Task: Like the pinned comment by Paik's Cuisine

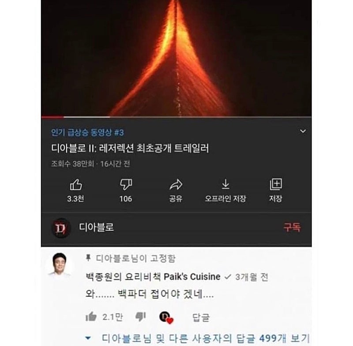Action: [91, 316]
